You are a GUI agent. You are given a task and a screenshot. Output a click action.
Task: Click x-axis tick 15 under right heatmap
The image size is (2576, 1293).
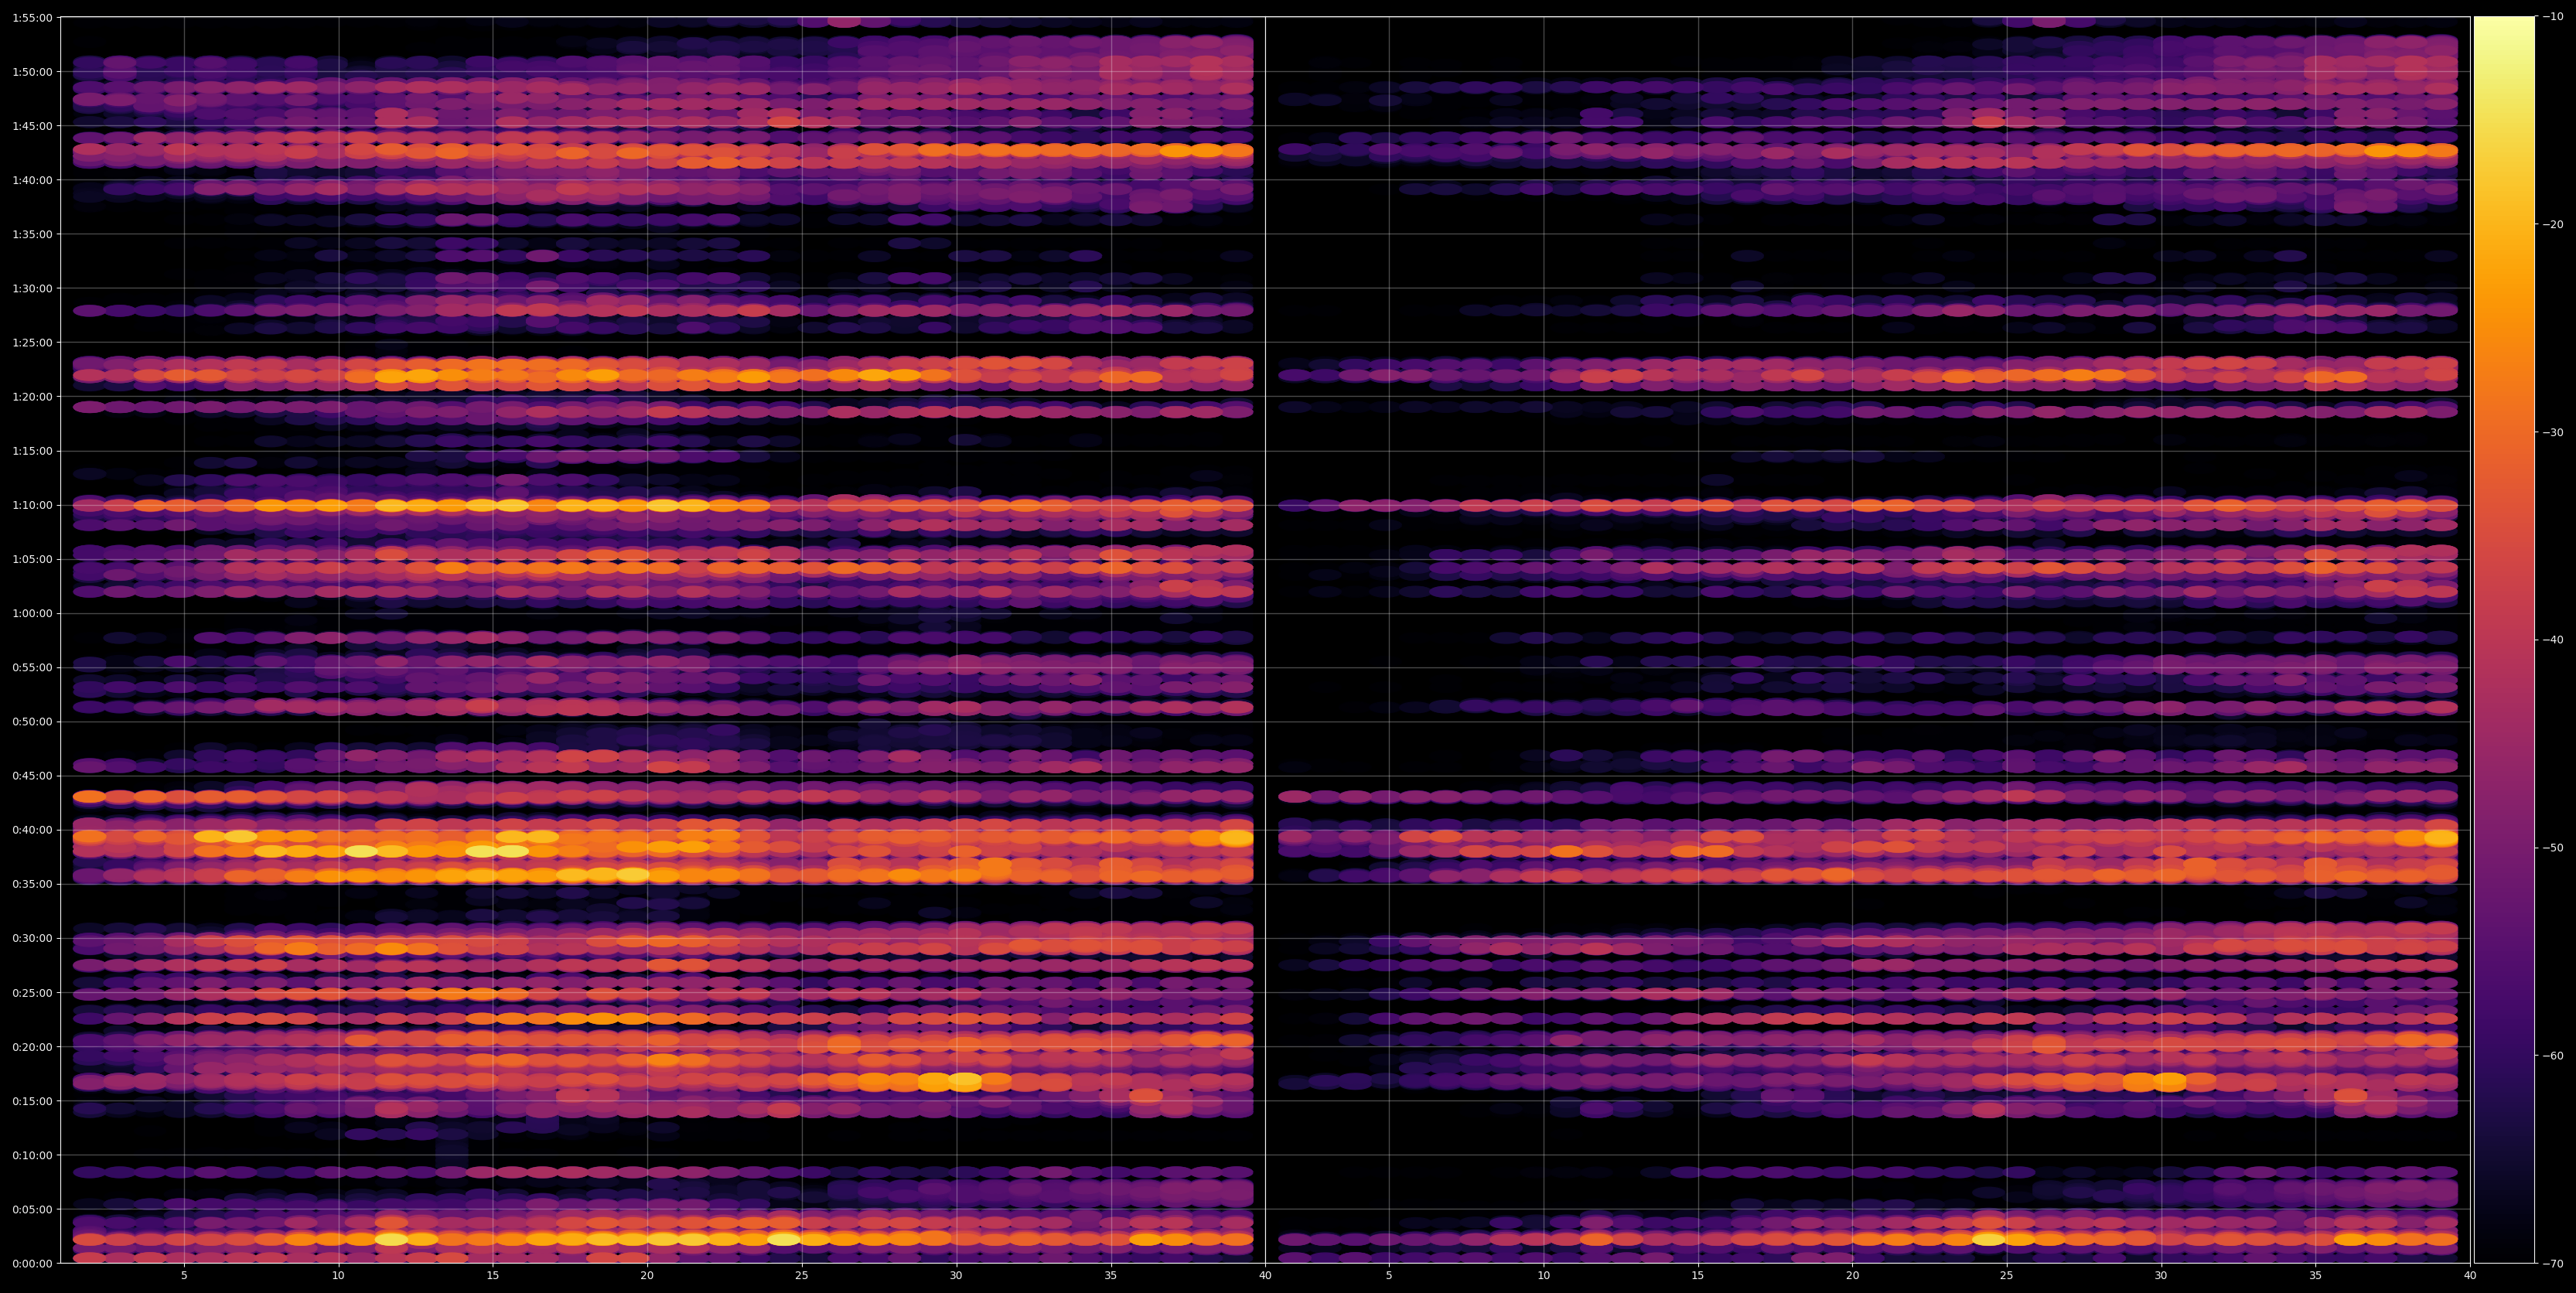(1698, 1276)
